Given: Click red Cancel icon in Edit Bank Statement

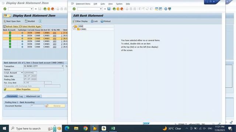Looking at the screenshot, I should (x=122, y=9).
